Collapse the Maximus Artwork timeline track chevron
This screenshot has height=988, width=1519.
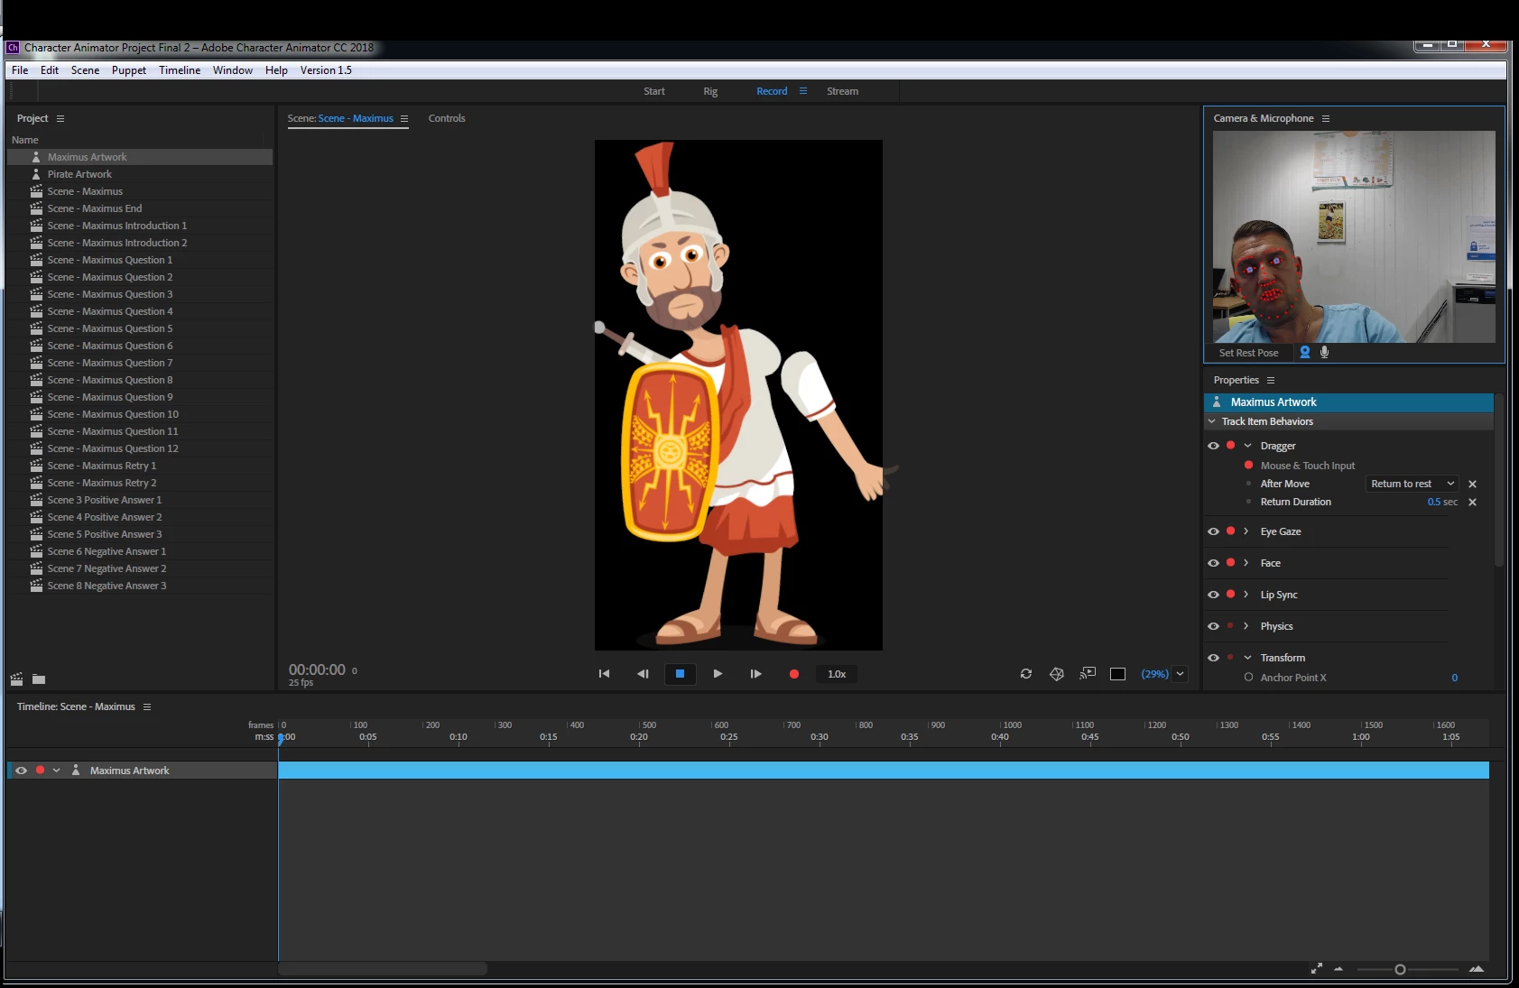click(x=57, y=771)
